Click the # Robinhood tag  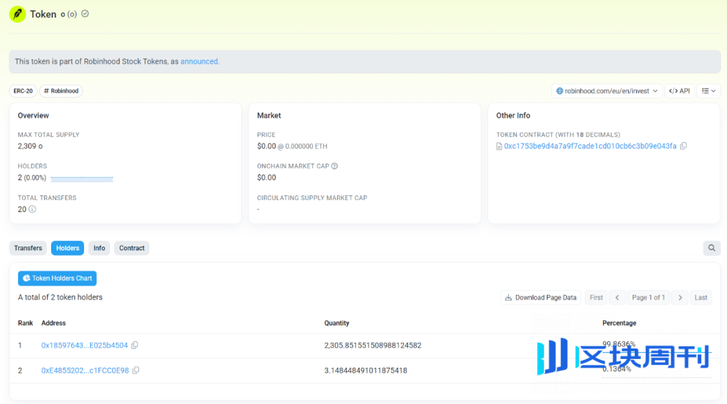pyautogui.click(x=61, y=91)
